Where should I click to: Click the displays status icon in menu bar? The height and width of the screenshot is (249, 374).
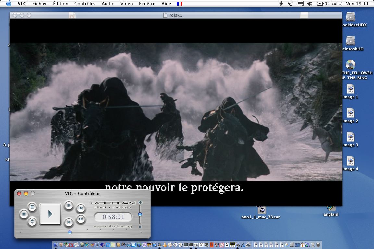[x=301, y=4]
